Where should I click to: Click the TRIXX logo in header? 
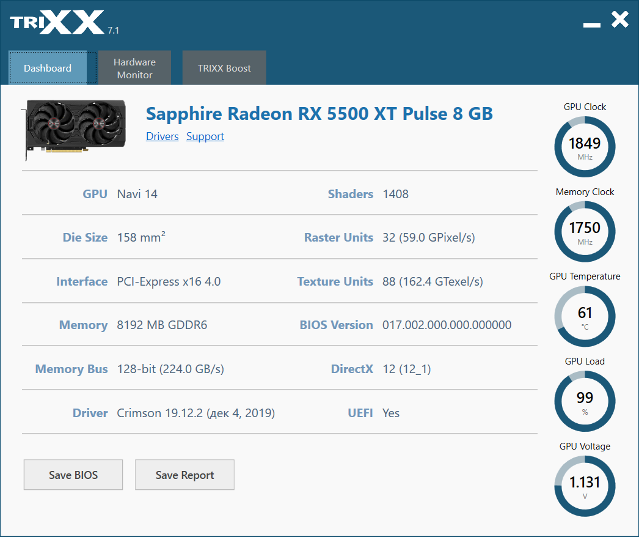(x=57, y=23)
